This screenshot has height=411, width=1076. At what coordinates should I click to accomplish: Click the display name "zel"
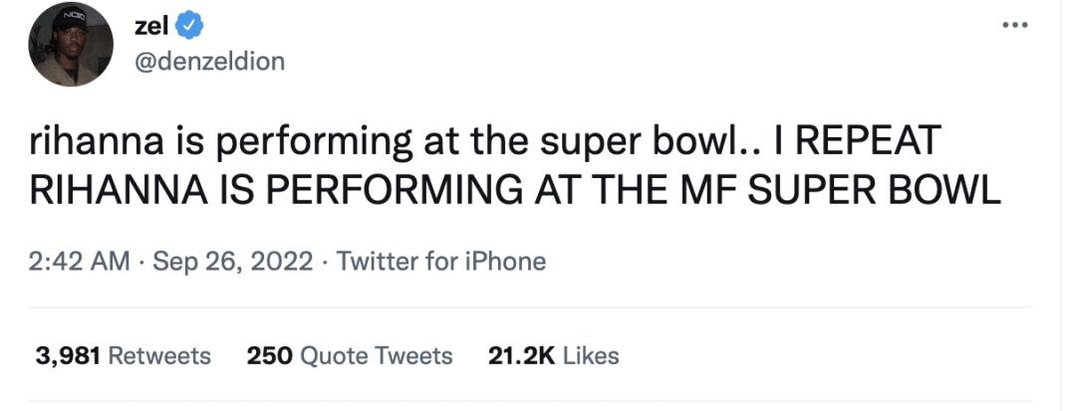[x=151, y=25]
